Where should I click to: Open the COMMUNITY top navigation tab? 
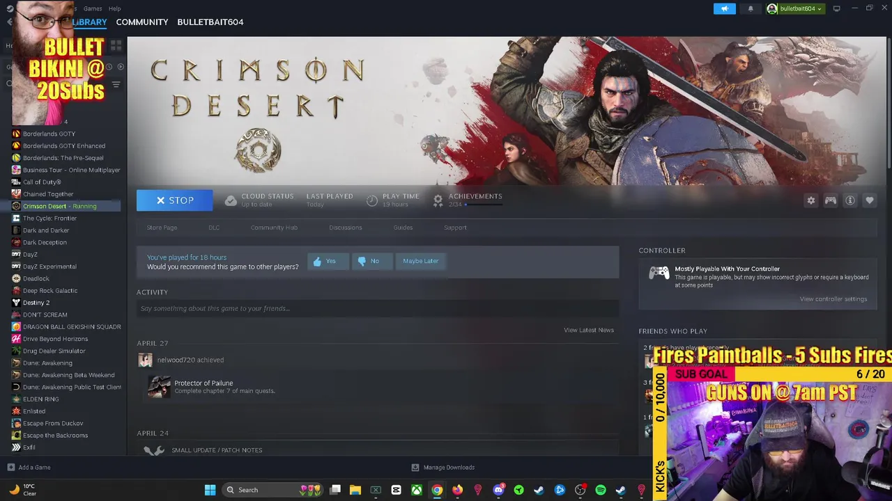click(x=142, y=22)
